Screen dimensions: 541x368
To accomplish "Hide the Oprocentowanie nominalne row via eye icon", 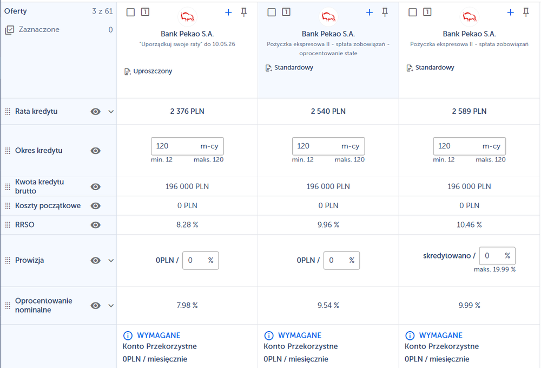I will tap(96, 306).
